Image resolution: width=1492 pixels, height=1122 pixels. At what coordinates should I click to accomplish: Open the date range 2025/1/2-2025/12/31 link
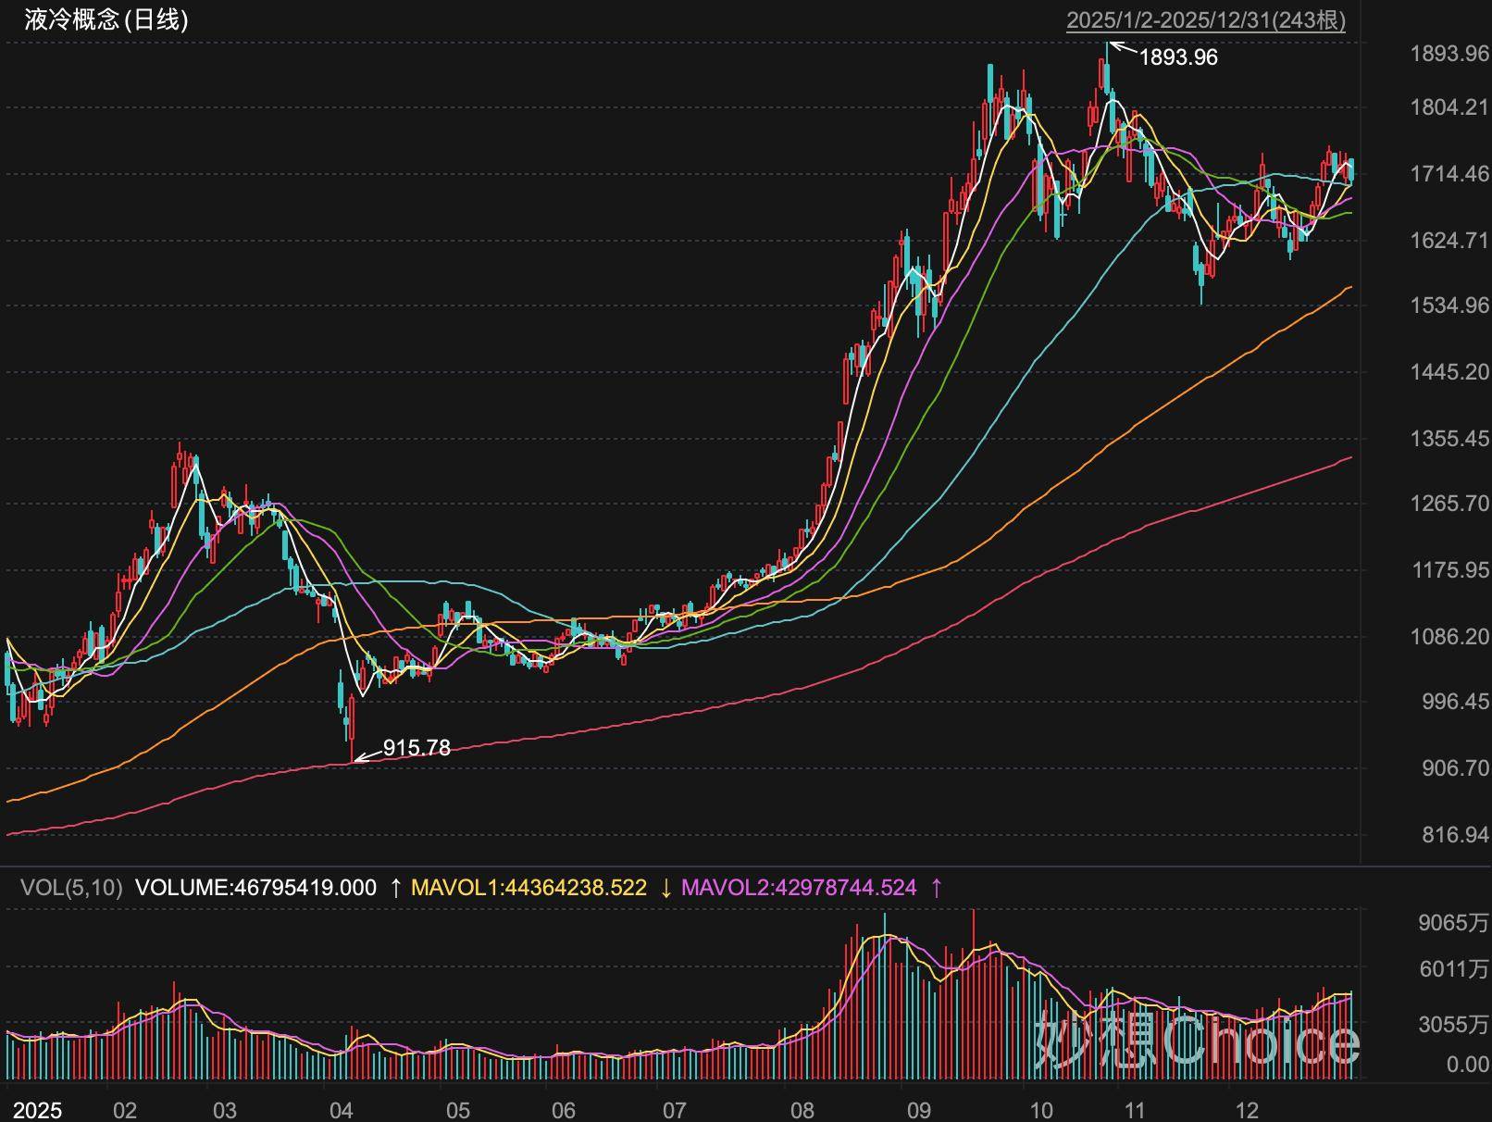click(x=1205, y=20)
